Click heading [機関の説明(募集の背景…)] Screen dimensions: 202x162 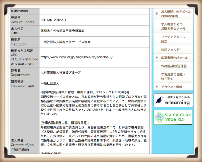pyautogui.click(x=85, y=92)
